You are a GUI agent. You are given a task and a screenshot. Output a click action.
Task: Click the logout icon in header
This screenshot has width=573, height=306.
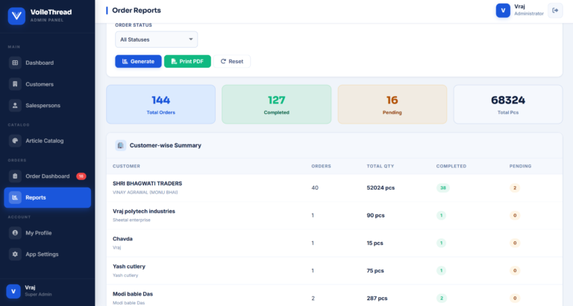pyautogui.click(x=555, y=10)
